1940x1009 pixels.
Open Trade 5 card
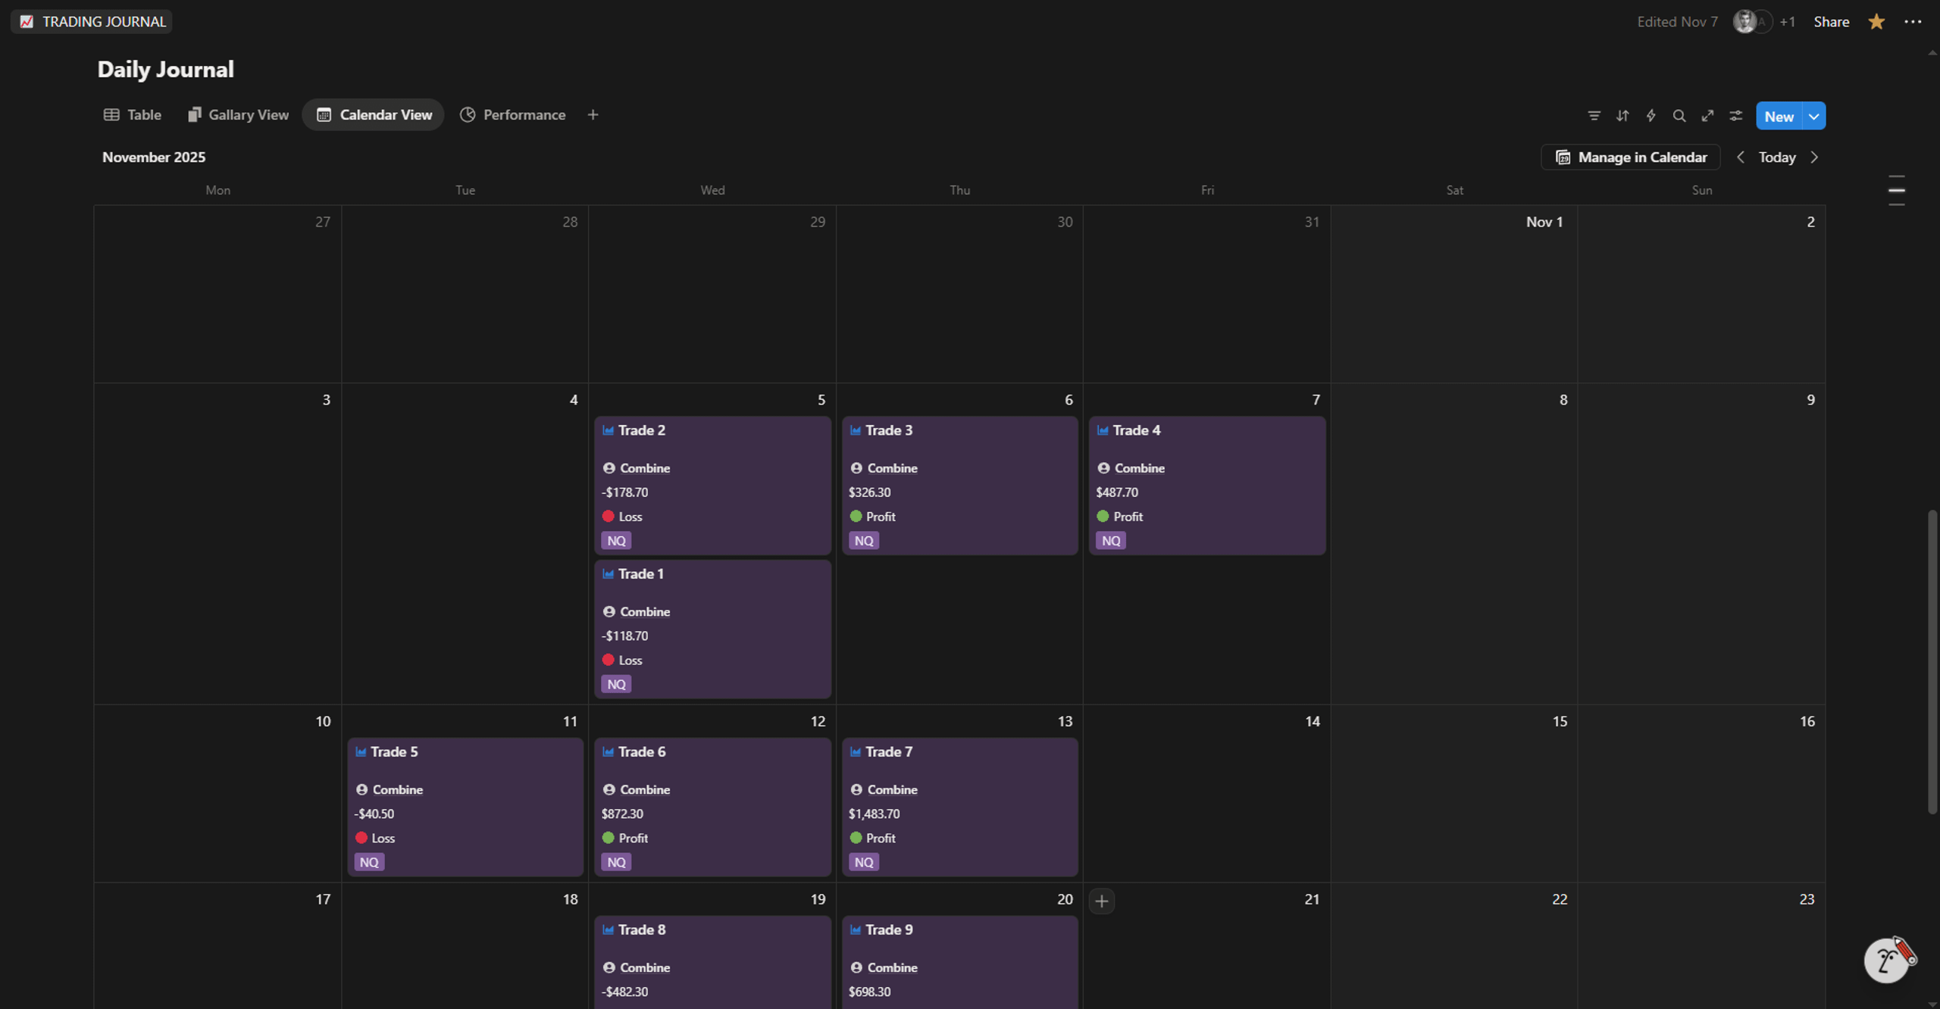coord(465,807)
